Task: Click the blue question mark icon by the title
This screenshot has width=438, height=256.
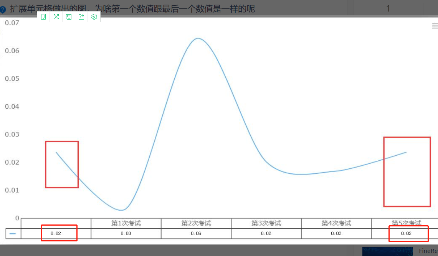Action: pos(3,10)
